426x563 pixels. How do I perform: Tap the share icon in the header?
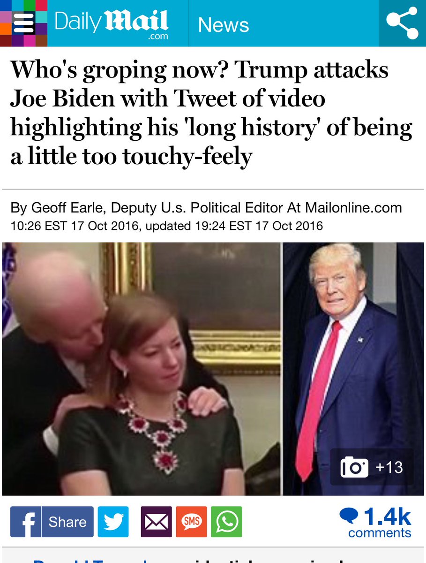pyautogui.click(x=402, y=23)
